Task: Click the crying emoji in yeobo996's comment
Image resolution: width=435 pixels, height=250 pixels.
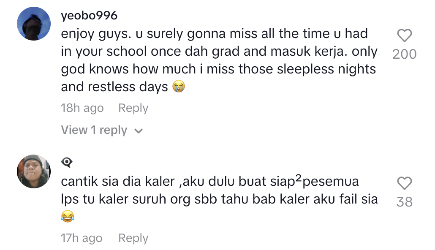Action: point(178,87)
